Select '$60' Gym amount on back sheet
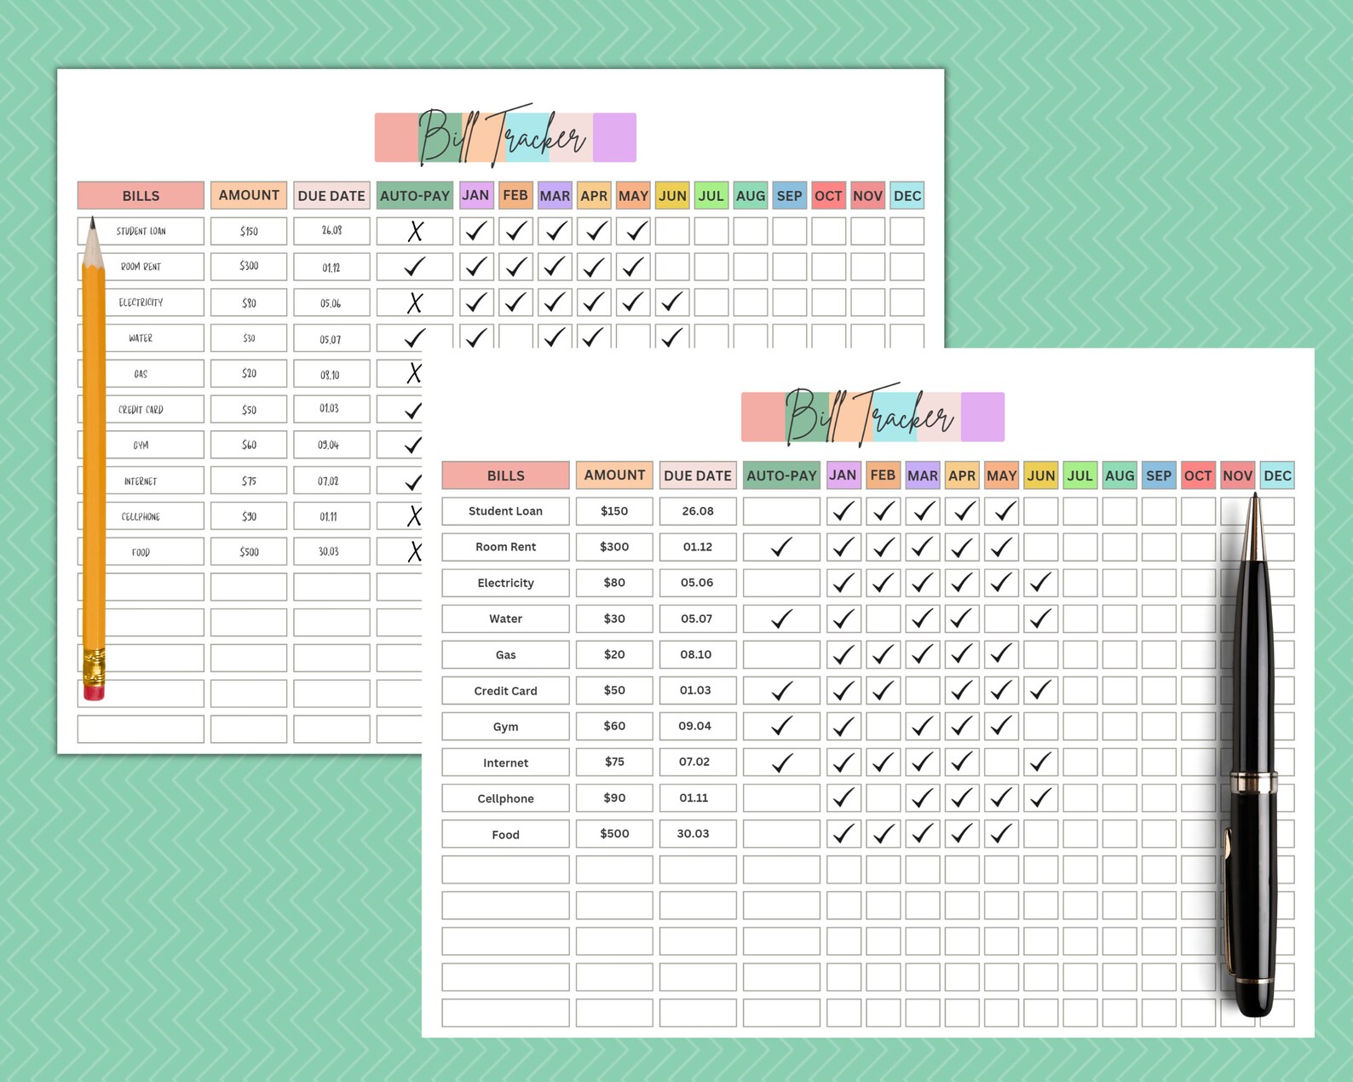The width and height of the screenshot is (1353, 1082). click(x=249, y=445)
